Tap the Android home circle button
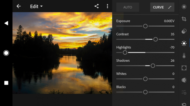This screenshot has height=106, width=190. pos(6,53)
